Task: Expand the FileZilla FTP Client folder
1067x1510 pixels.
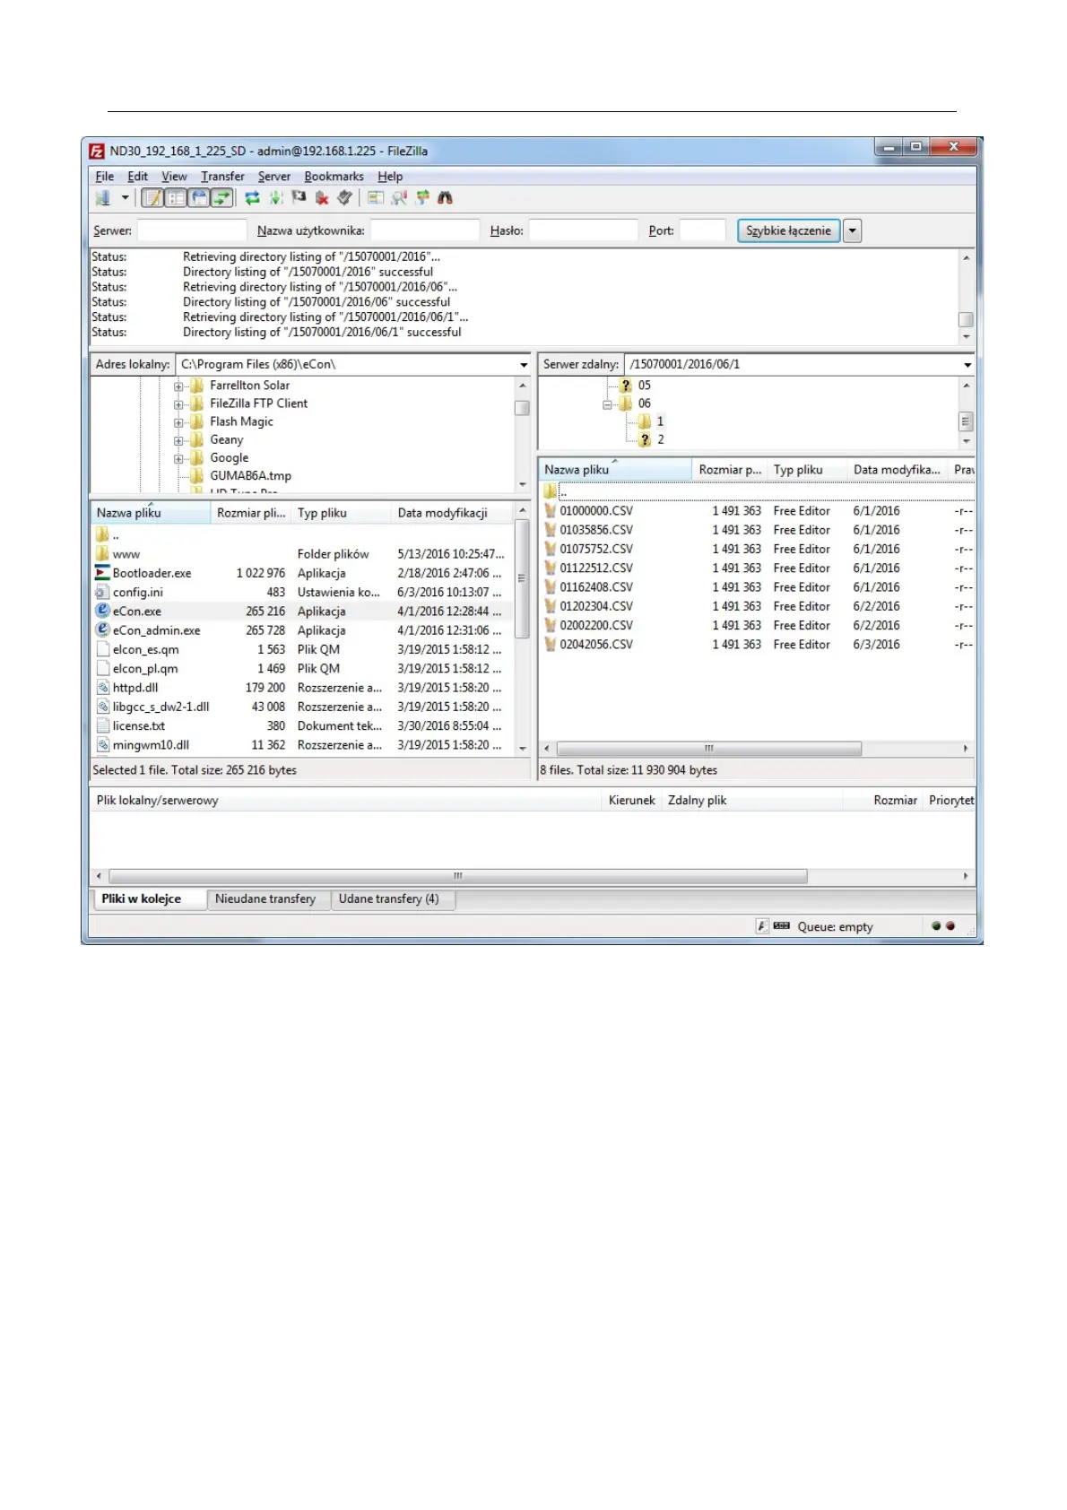Action: [178, 404]
